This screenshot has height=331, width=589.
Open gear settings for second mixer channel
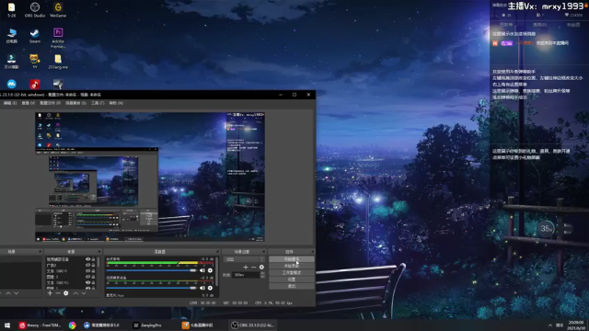[x=210, y=288]
